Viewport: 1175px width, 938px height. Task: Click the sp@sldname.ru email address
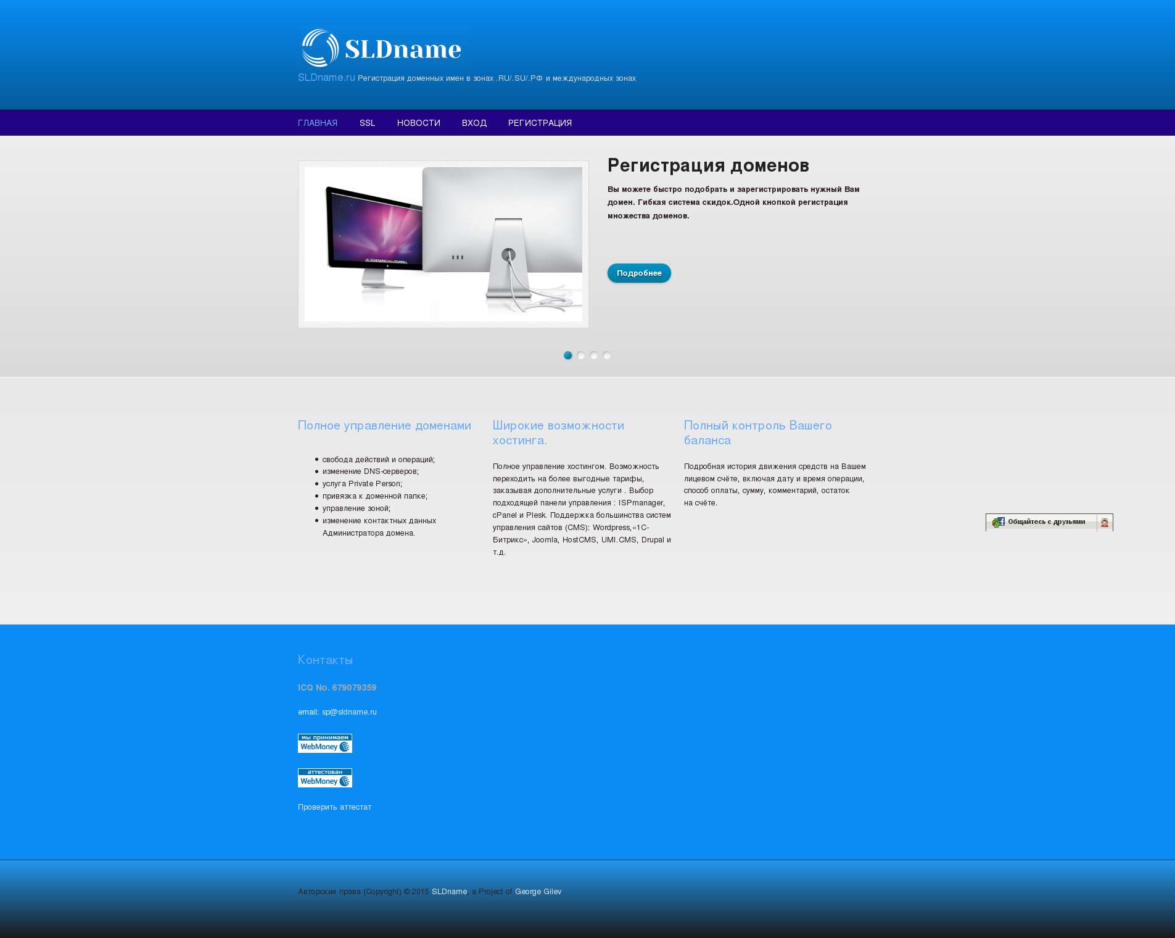coord(349,712)
